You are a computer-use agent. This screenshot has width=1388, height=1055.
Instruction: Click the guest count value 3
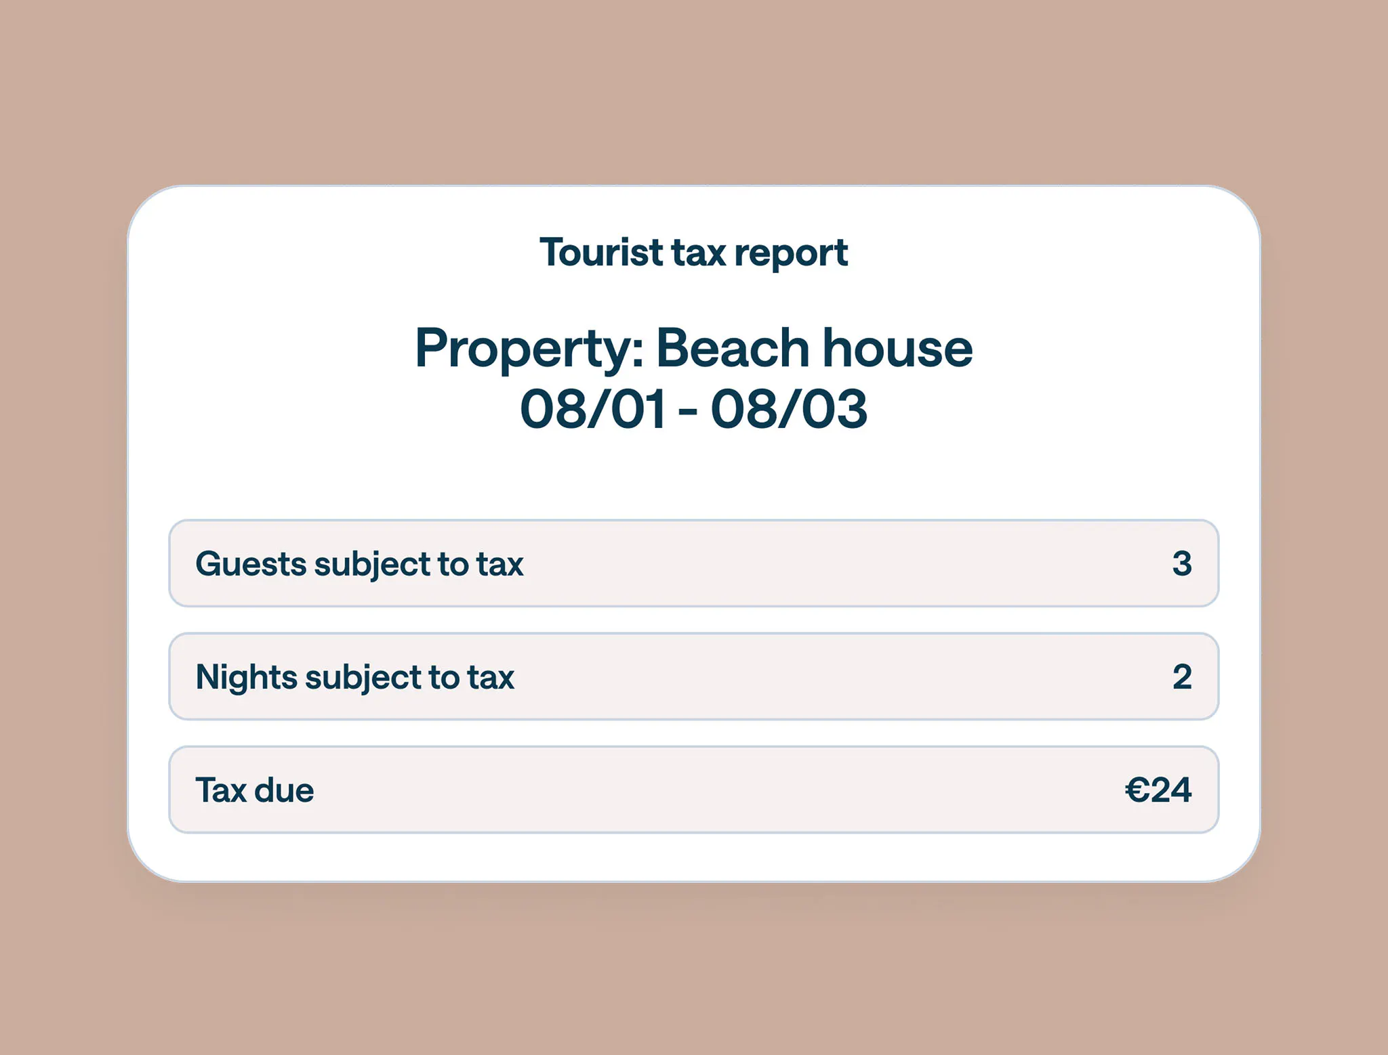point(1181,563)
